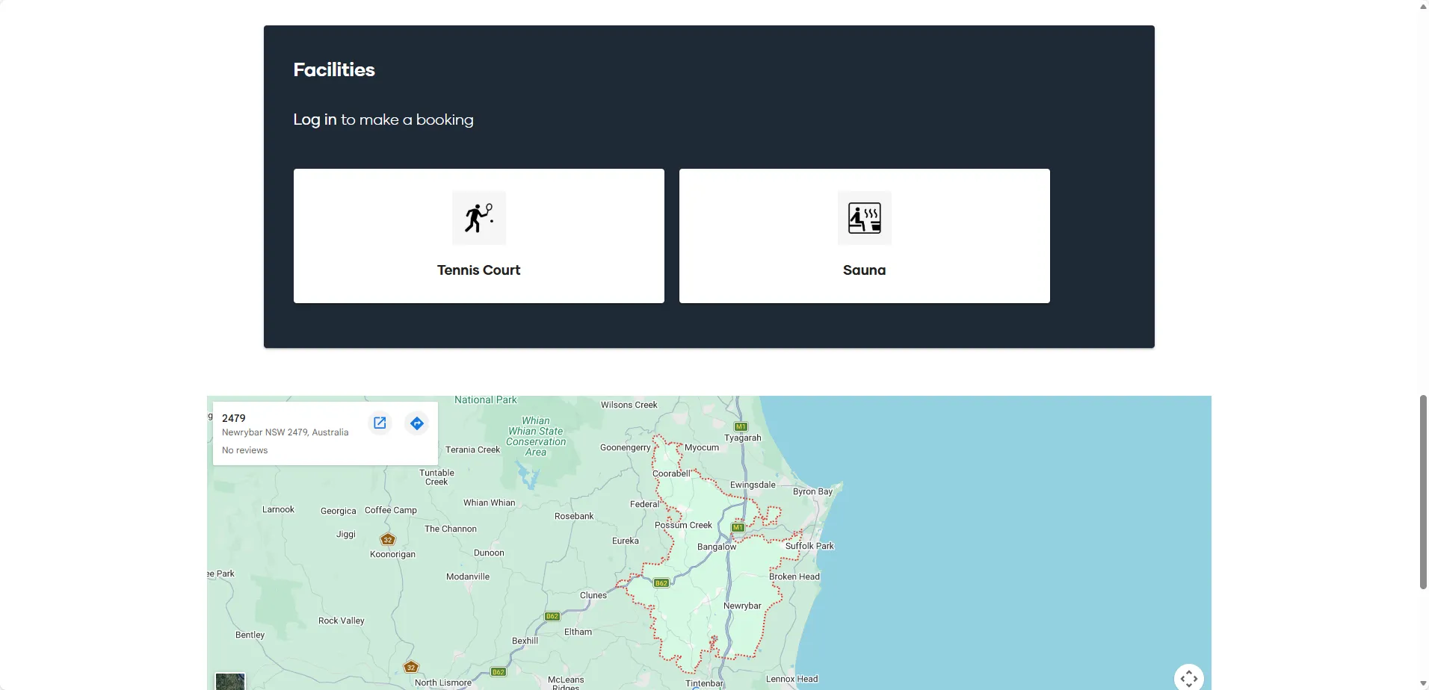Click the Possum Creek map label
The height and width of the screenshot is (690, 1429).
pyautogui.click(x=683, y=525)
